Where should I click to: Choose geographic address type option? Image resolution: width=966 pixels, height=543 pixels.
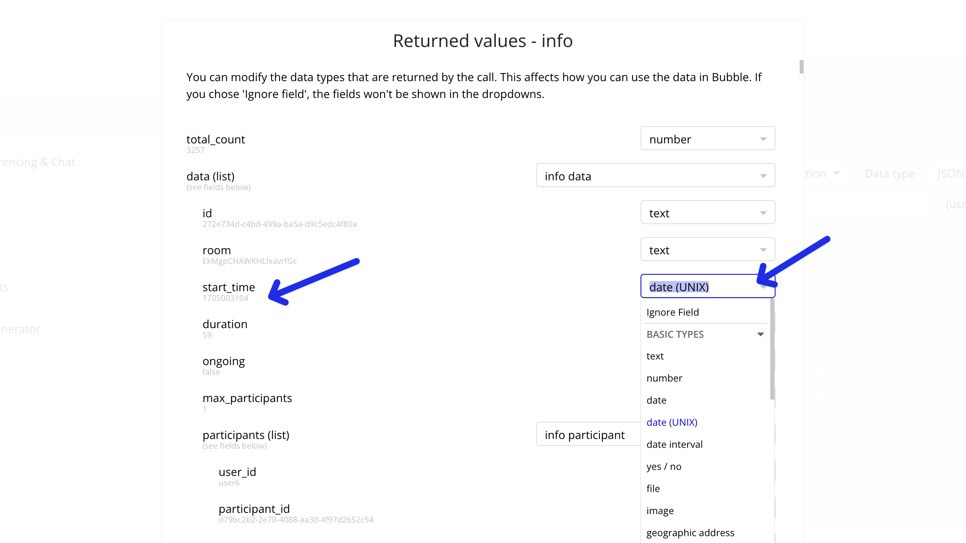coord(690,533)
